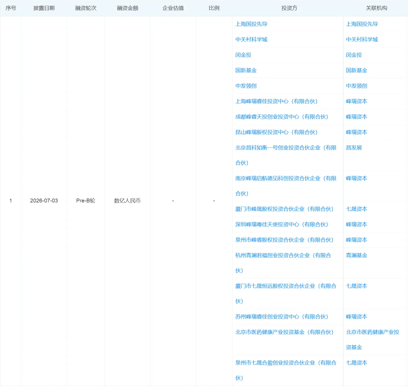Open investor 泉州市七晟合盈创业投资合伙企业

click(x=286, y=370)
